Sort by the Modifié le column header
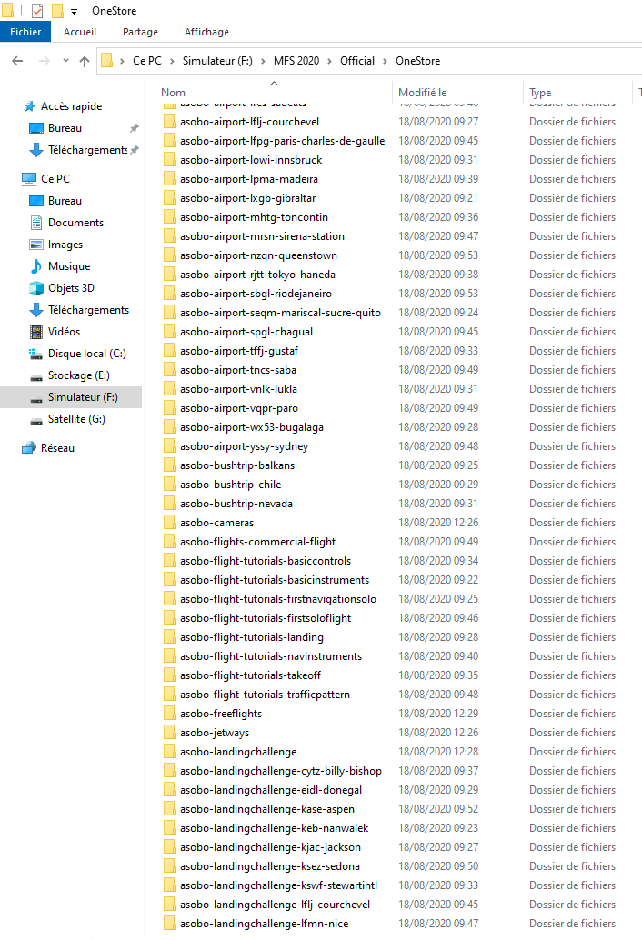The width and height of the screenshot is (642, 940). (x=423, y=93)
